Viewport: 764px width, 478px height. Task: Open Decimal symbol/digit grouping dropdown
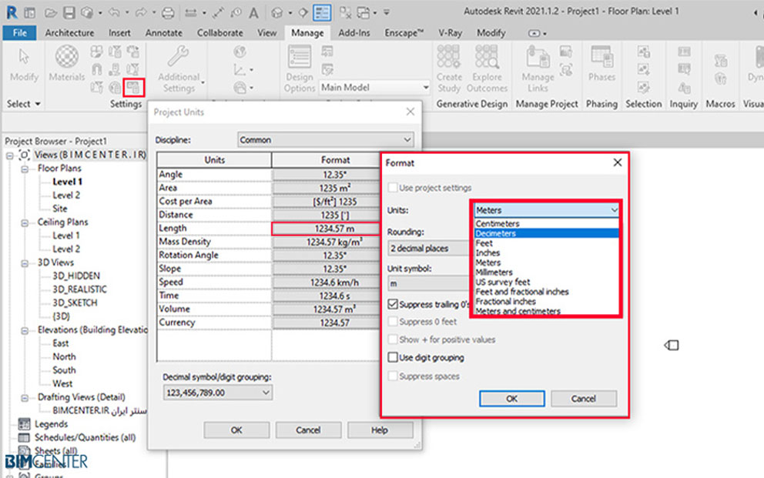(218, 393)
